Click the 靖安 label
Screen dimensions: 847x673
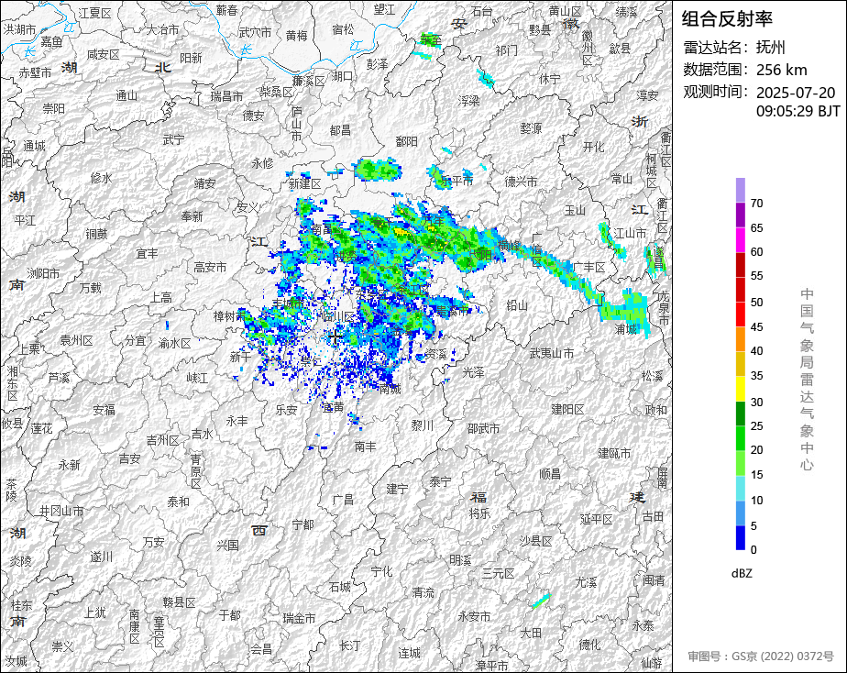pyautogui.click(x=204, y=184)
